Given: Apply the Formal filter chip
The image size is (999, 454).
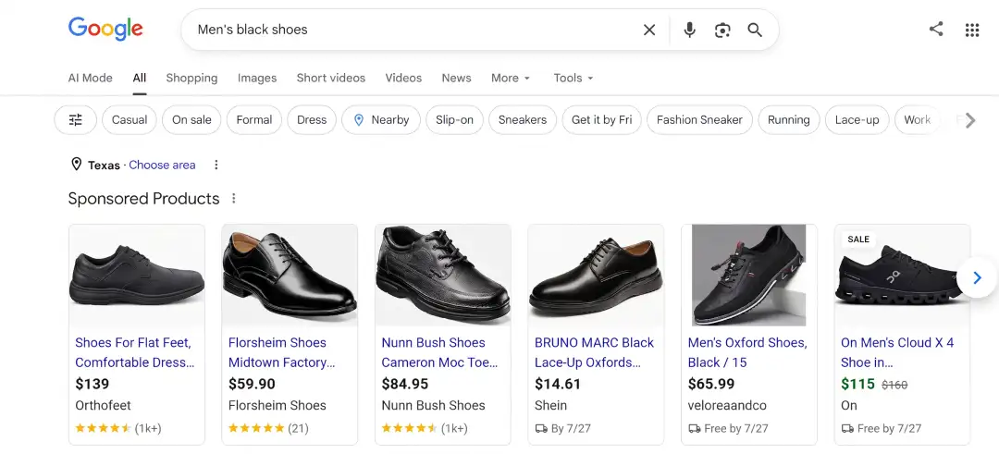Looking at the screenshot, I should (254, 119).
